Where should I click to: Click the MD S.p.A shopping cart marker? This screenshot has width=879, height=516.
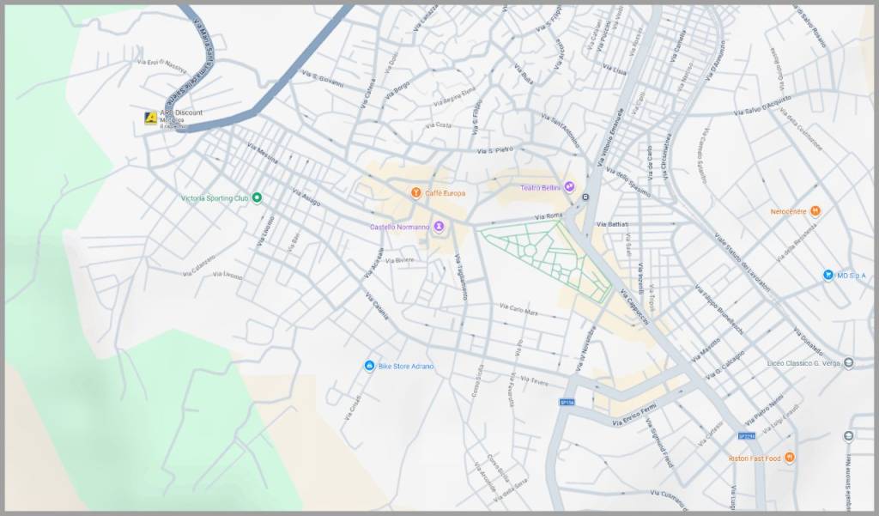pyautogui.click(x=827, y=275)
